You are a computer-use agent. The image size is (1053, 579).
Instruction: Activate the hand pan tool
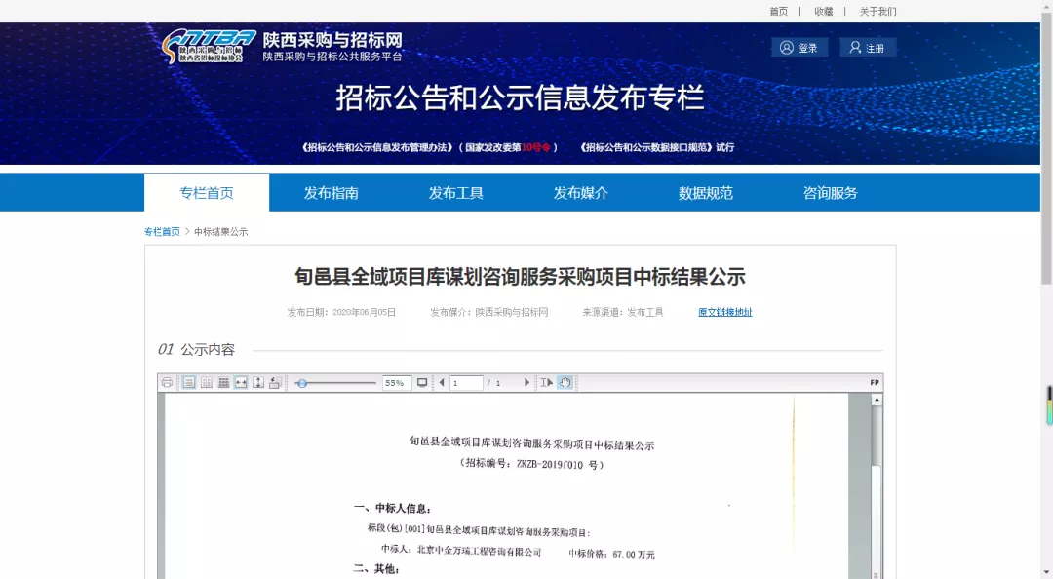click(565, 383)
